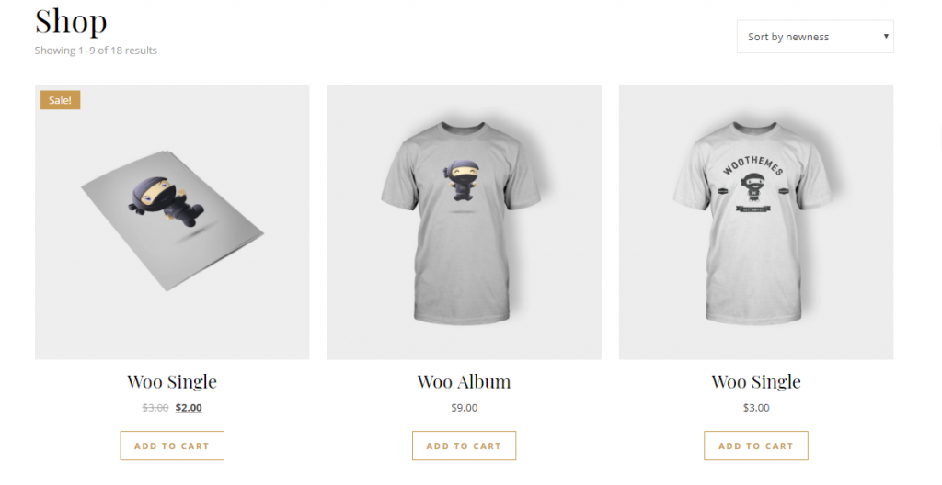Open the Woo Single title under the Woothemes shirt
This screenshot has width=942, height=485.
756,382
